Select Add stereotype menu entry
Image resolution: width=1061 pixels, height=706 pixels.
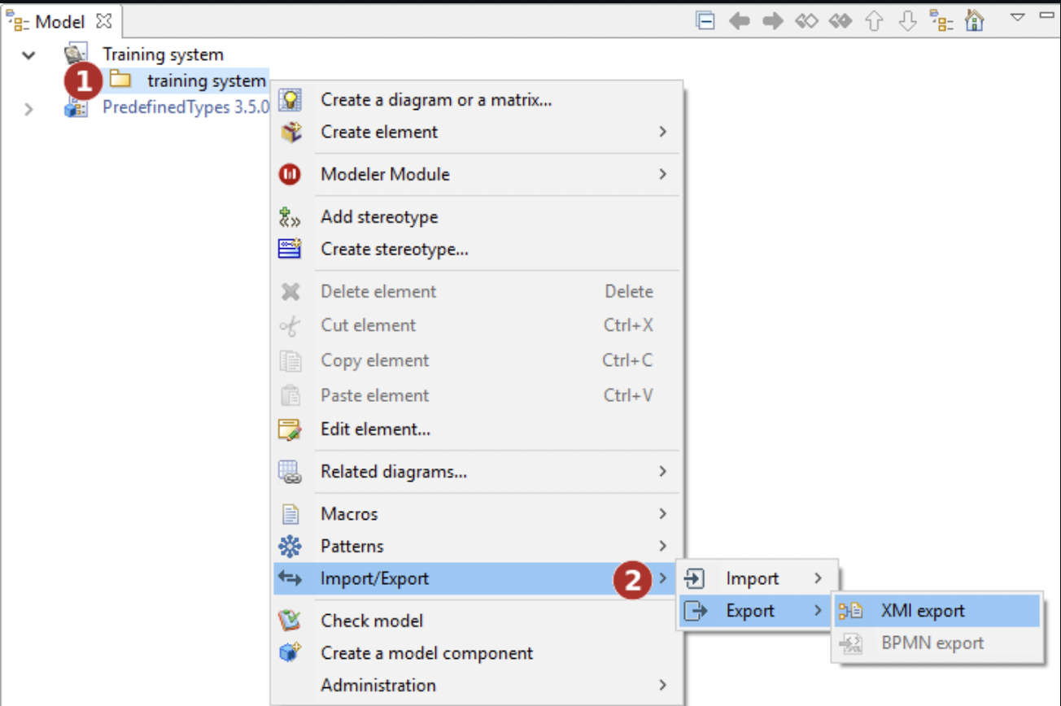click(x=379, y=217)
